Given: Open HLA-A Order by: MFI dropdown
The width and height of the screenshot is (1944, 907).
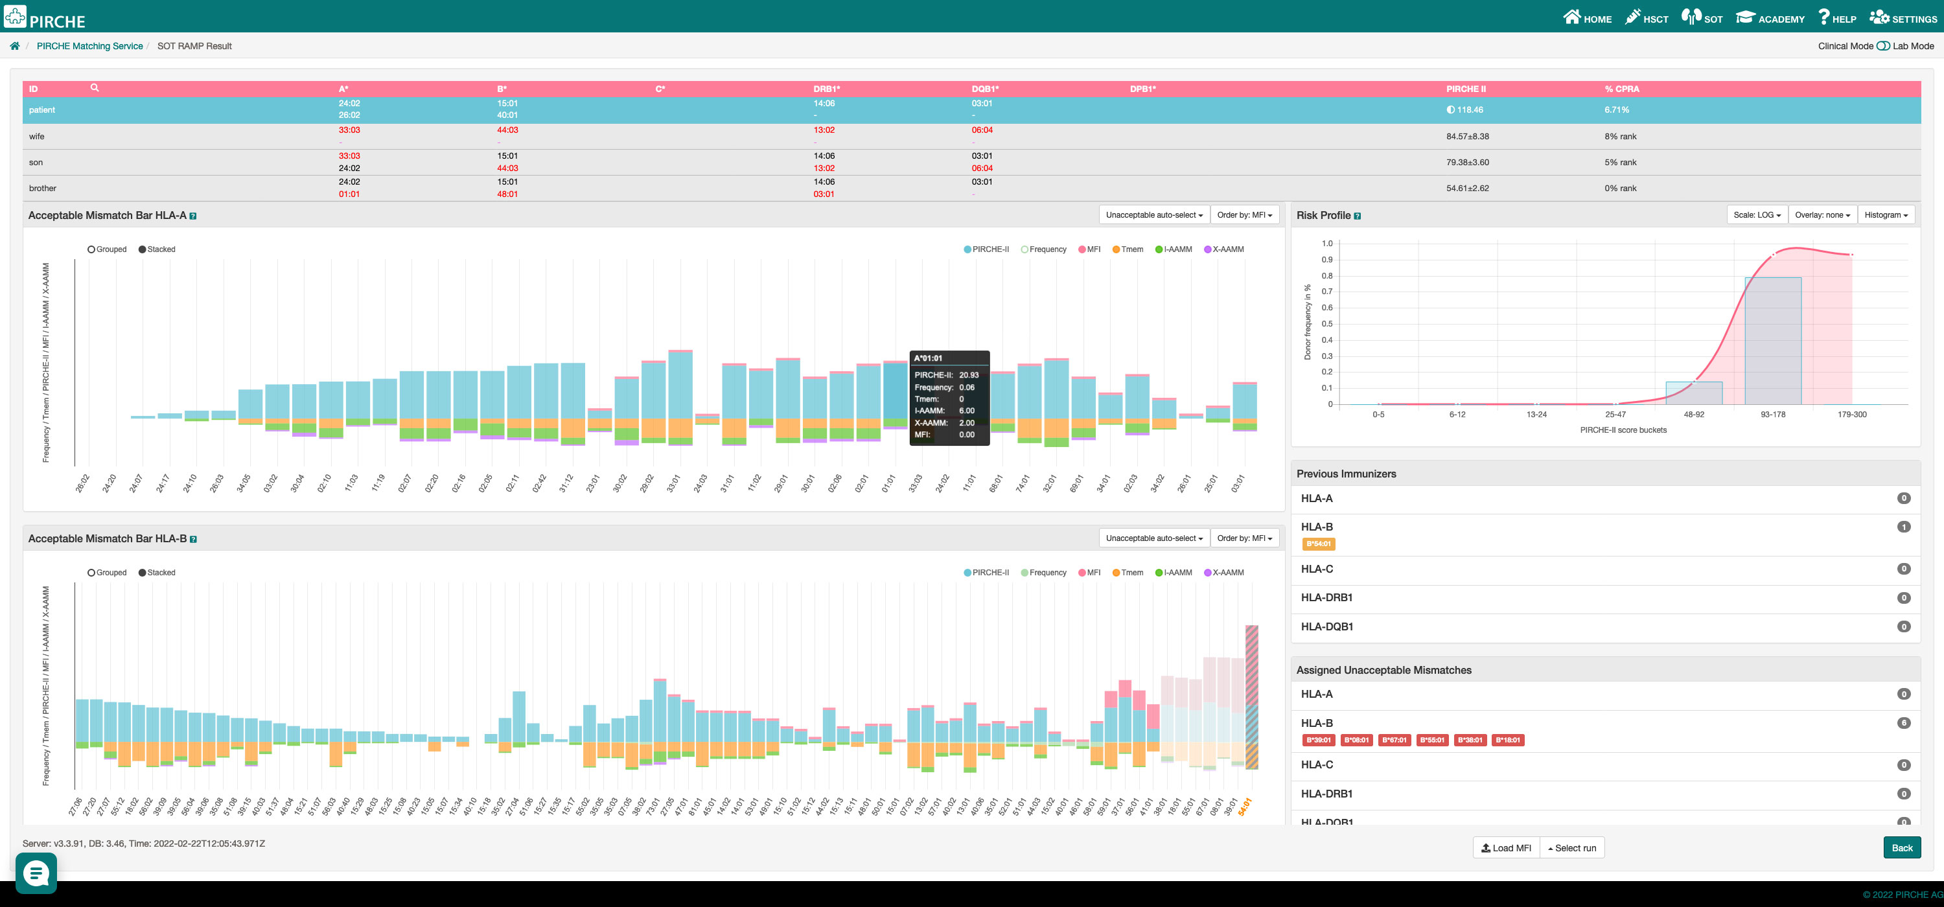Looking at the screenshot, I should (x=1244, y=215).
